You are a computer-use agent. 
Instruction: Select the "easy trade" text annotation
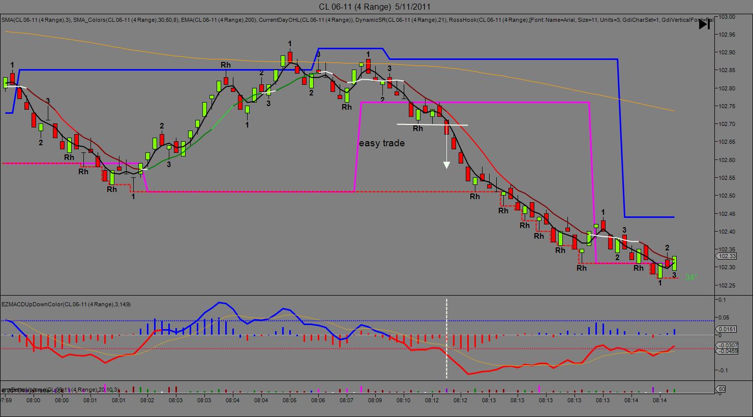coord(382,143)
